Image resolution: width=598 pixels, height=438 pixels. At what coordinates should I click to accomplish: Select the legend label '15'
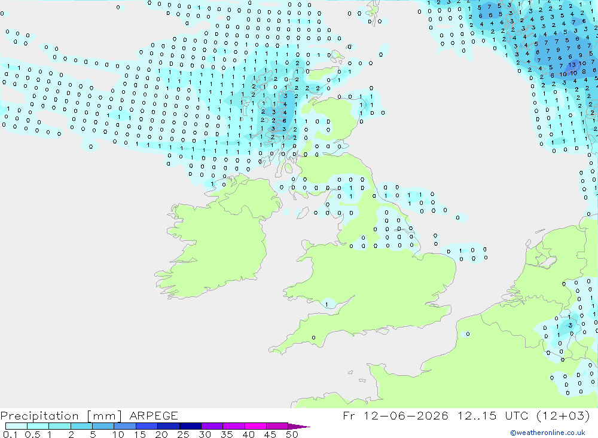click(x=140, y=434)
